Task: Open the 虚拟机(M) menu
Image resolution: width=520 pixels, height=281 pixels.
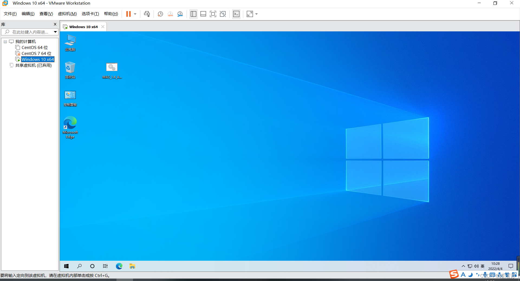Action: 67,14
